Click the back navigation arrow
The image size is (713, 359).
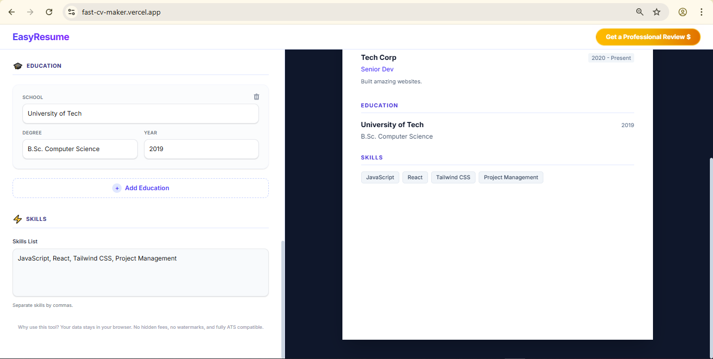[x=11, y=11]
